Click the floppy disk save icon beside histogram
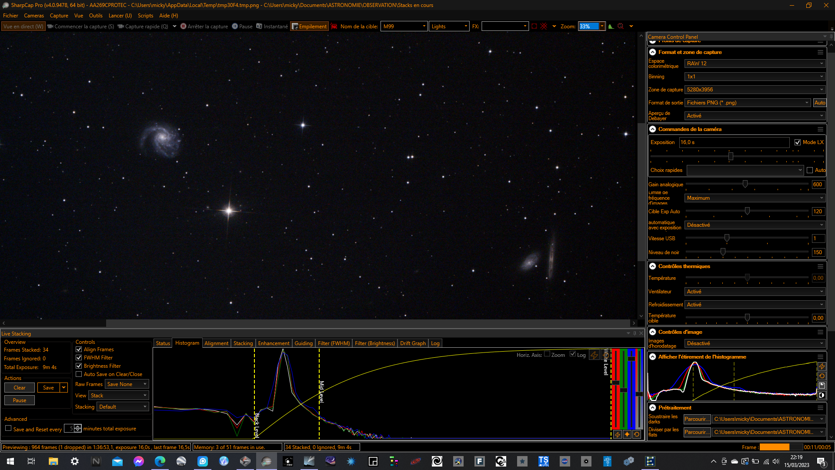Image resolution: width=835 pixels, height=470 pixels. tap(822, 386)
